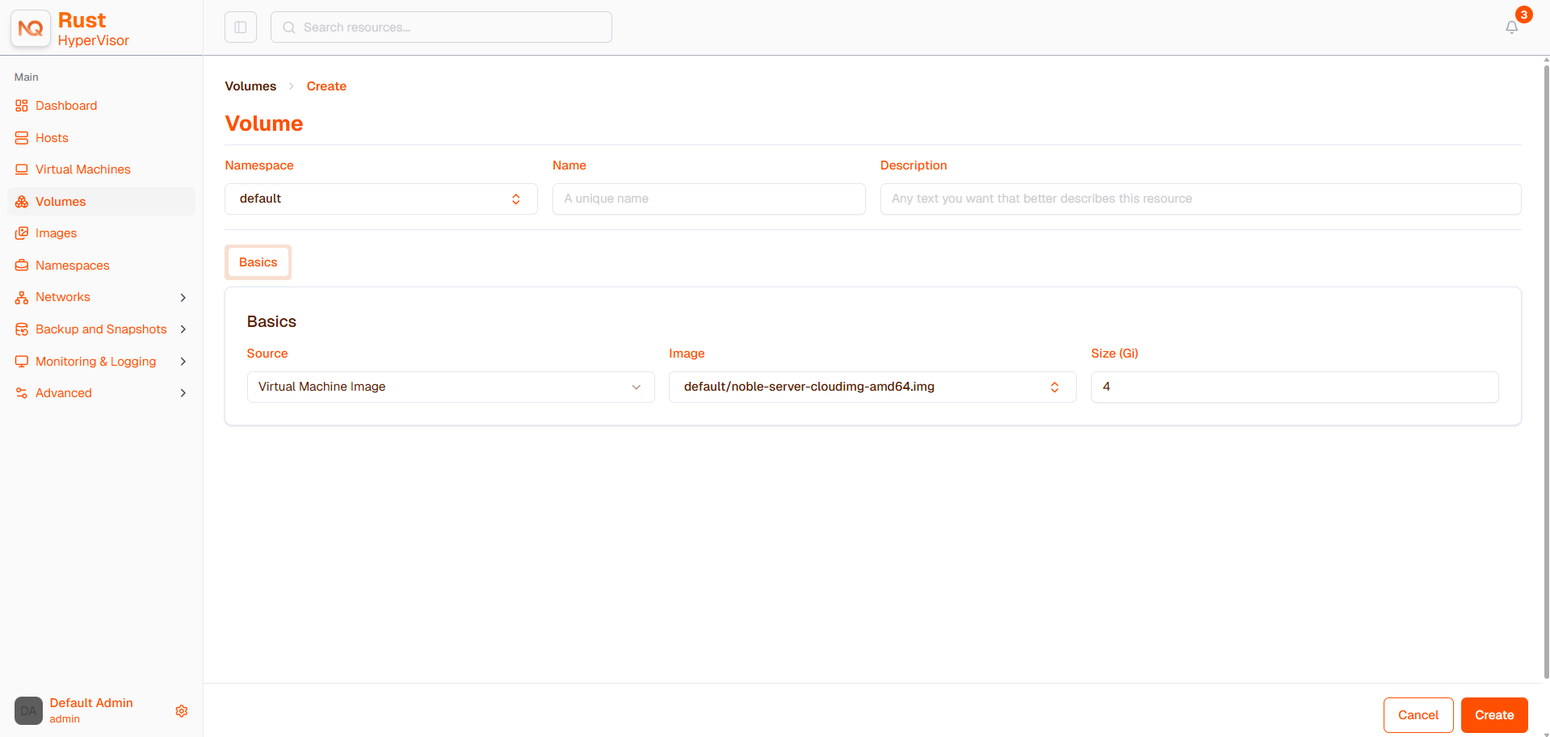The image size is (1550, 737).
Task: Click the 'Namespace' field label
Action: pyautogui.click(x=259, y=165)
